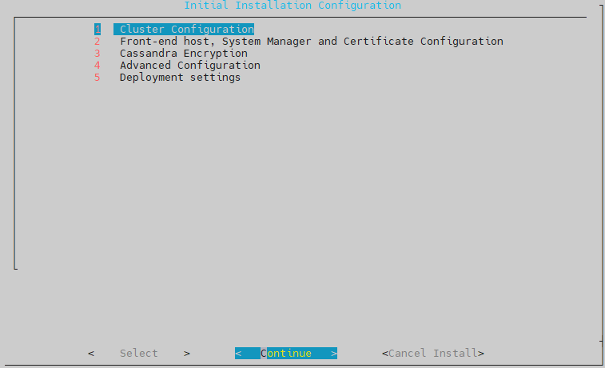This screenshot has height=368, width=605.
Task: Select Deployment settings from the list
Action: click(180, 78)
